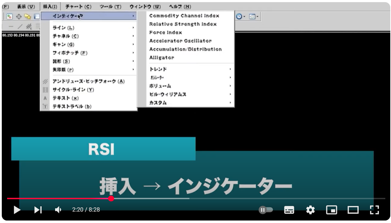Open dropdown arrow beside clock icon
Image resolution: width=391 pixels, height=223 pixels.
point(244,17)
